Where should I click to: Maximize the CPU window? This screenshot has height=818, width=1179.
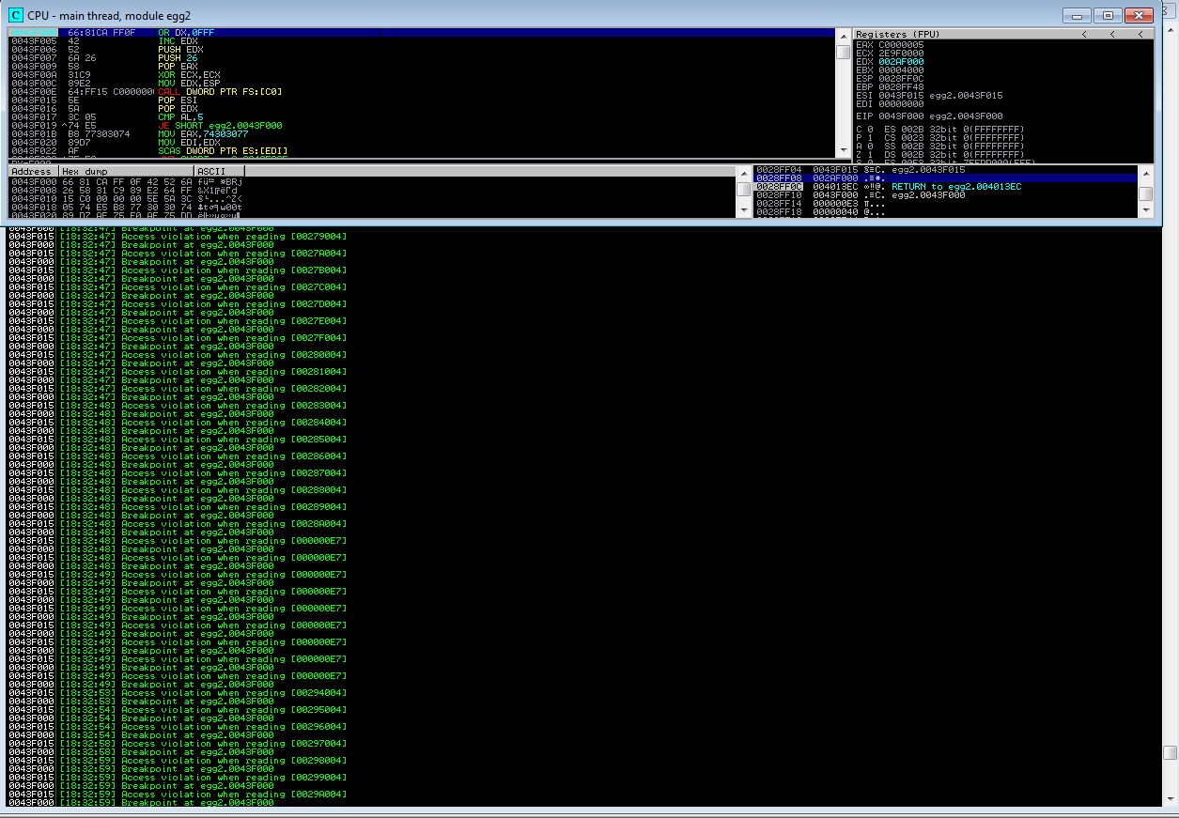click(x=1109, y=15)
